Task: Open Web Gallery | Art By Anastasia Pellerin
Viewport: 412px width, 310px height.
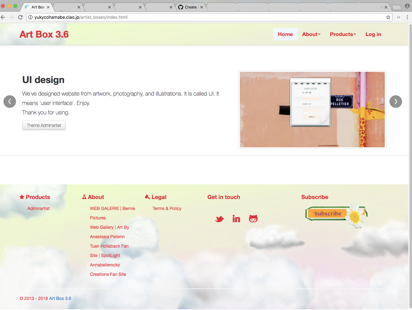Action: (x=110, y=232)
